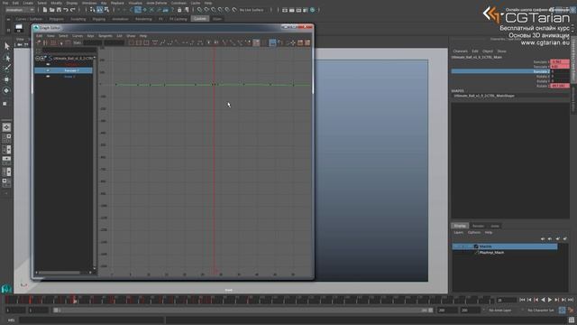This screenshot has width=577, height=325.
Task: Click the current frame marker on time slider
Action: (x=74, y=300)
